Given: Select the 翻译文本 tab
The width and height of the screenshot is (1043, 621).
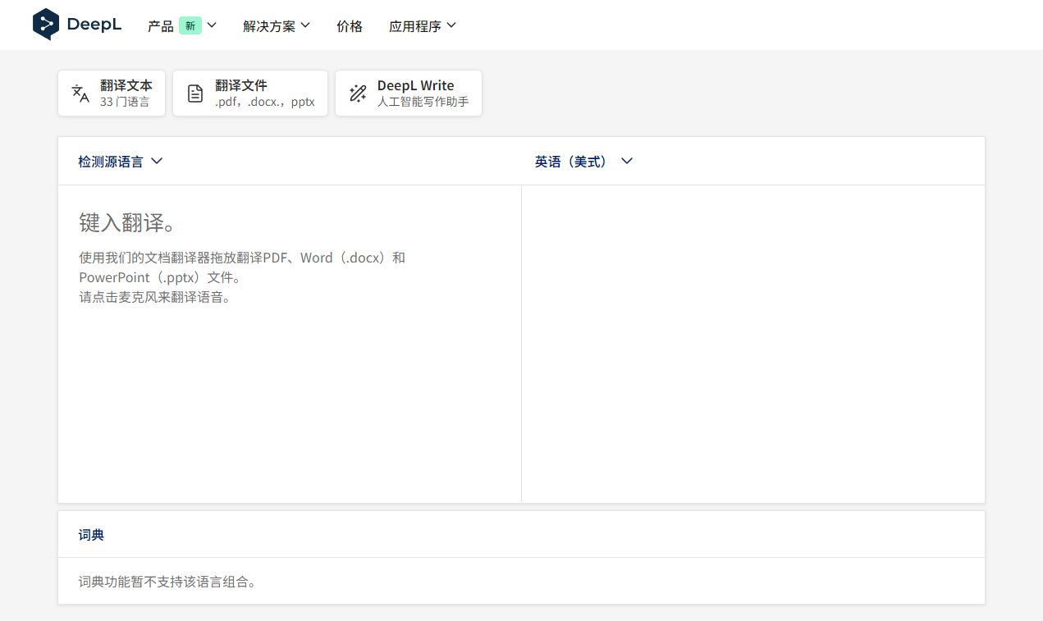Looking at the screenshot, I should pyautogui.click(x=112, y=94).
